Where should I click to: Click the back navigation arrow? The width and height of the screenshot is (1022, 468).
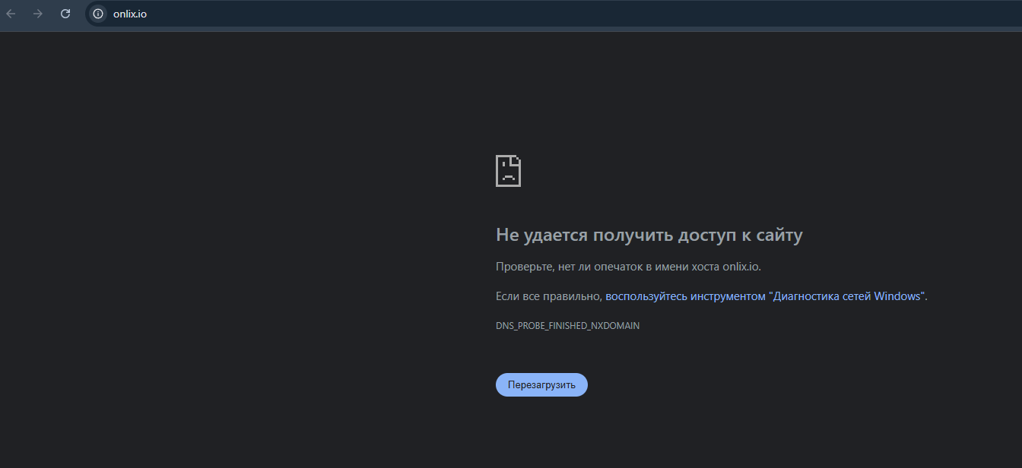[x=12, y=13]
